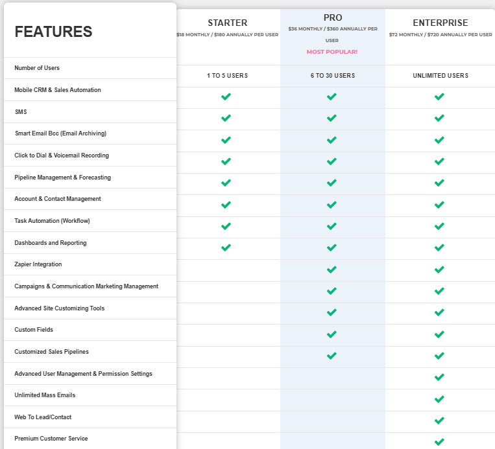The image size is (495, 449).
Task: Click Starter checkmark for Dashboards and Reporting
Action: (x=226, y=248)
